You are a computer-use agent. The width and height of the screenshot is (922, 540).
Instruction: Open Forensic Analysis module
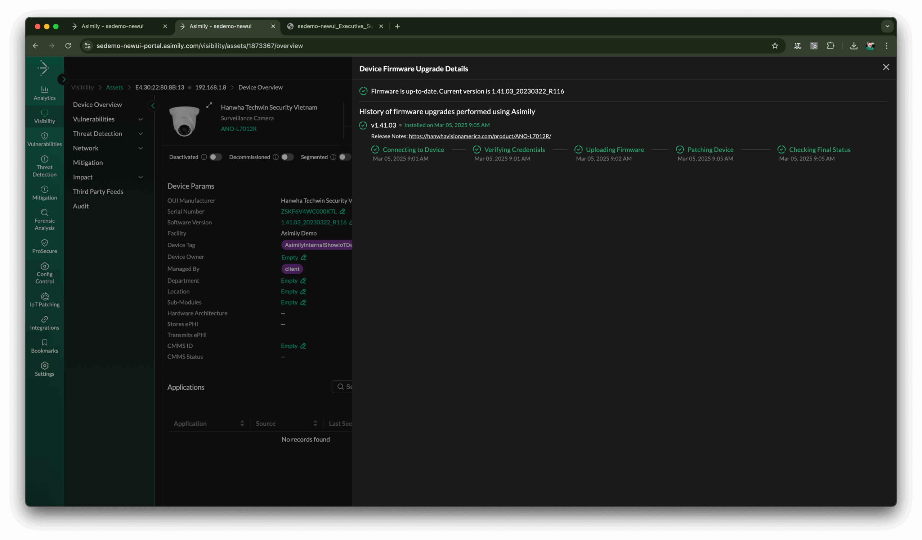tap(45, 220)
